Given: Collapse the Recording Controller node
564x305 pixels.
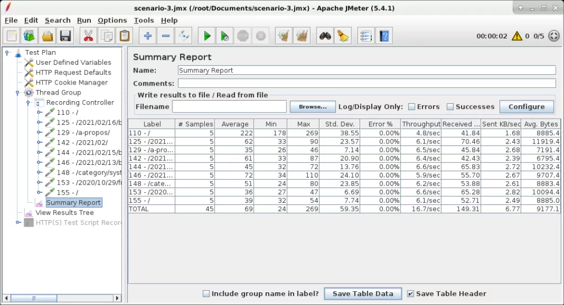Looking at the screenshot, I should click(28, 103).
